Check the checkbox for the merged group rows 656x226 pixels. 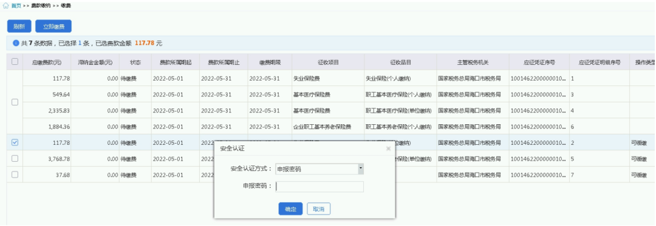click(15, 102)
